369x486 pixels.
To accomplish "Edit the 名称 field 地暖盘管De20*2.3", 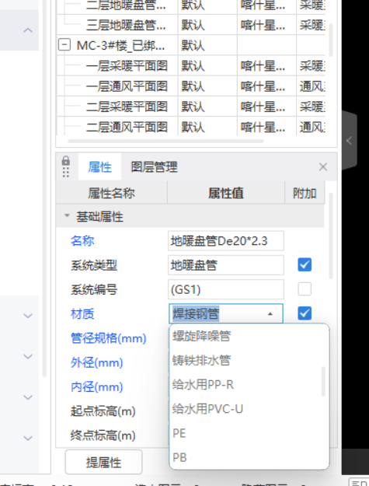I will point(226,241).
